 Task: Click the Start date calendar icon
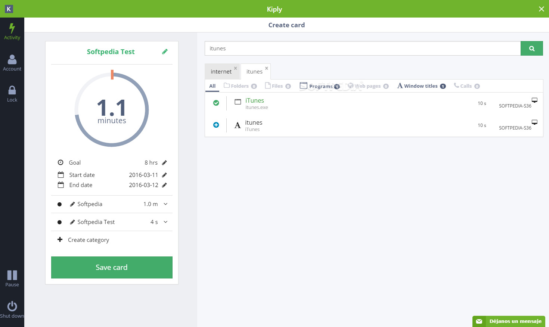(x=61, y=175)
